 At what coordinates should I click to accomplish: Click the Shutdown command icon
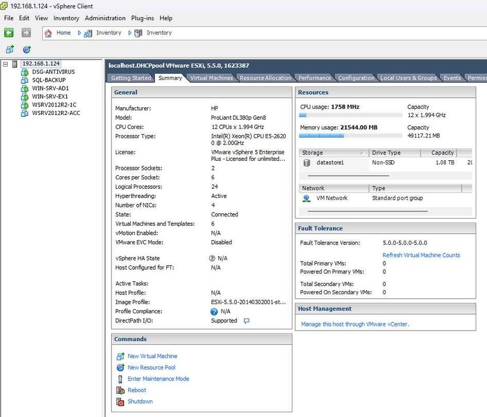[120, 402]
